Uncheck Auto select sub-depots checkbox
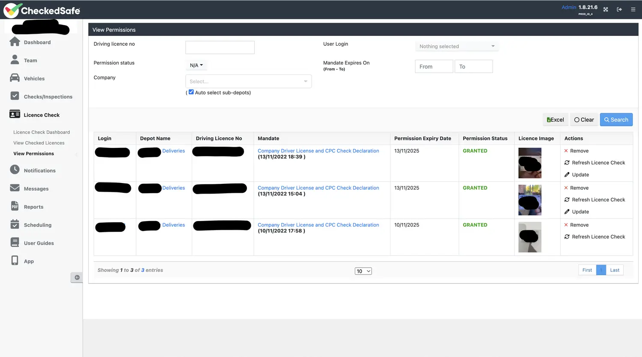Viewport: 642px width, 357px height. coord(191,92)
